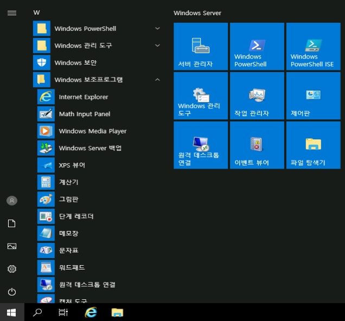Click the Math Input Panel icon
Screen dimensions: 345x321
(x=46, y=114)
